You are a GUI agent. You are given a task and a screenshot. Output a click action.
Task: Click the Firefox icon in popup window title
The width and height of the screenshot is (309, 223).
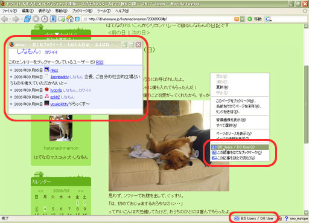click(x=12, y=44)
